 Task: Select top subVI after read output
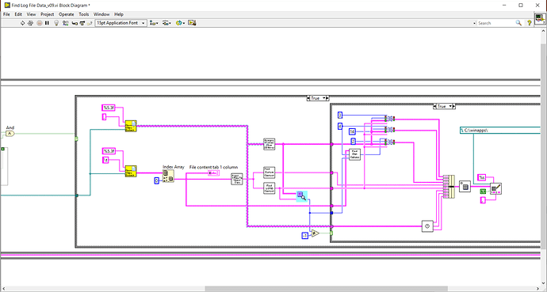270,144
